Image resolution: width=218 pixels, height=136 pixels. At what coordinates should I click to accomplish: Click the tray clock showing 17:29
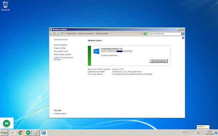(209, 133)
